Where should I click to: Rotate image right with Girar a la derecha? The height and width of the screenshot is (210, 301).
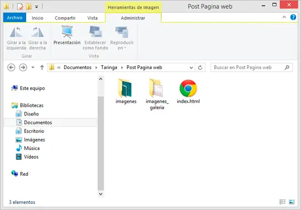[x=38, y=39]
